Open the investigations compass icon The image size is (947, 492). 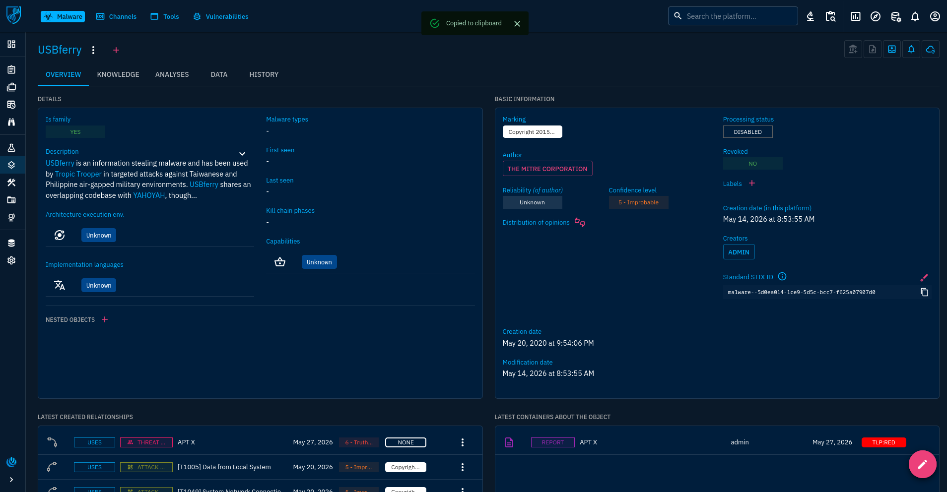[x=876, y=16]
